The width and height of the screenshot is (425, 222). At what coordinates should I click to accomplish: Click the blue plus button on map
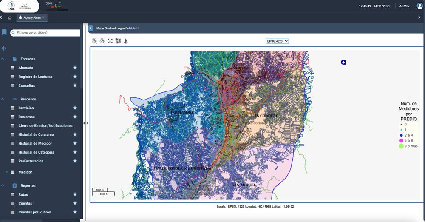(x=343, y=62)
